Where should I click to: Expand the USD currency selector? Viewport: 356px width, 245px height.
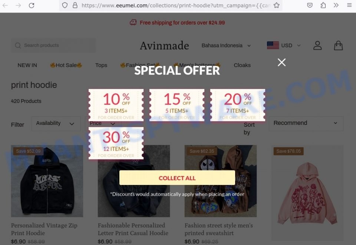(x=284, y=45)
